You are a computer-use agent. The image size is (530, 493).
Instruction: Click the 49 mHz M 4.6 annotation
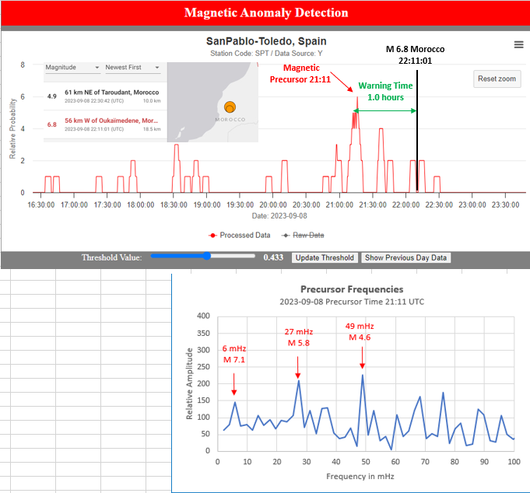coord(360,331)
